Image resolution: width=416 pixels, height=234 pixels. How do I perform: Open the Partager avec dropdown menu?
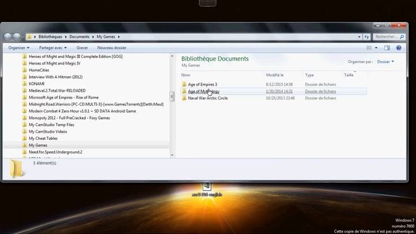[x=53, y=47]
